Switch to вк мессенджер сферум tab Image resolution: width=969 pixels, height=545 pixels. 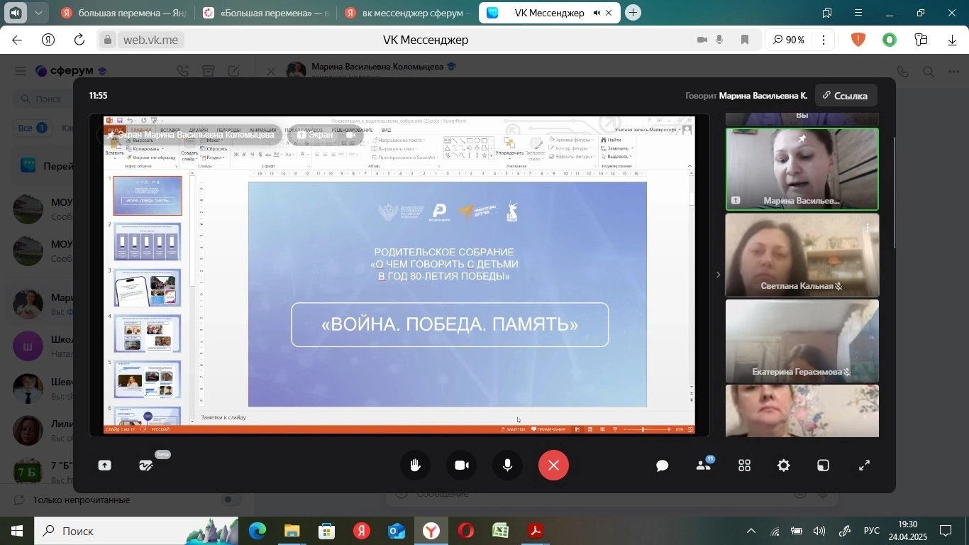406,13
